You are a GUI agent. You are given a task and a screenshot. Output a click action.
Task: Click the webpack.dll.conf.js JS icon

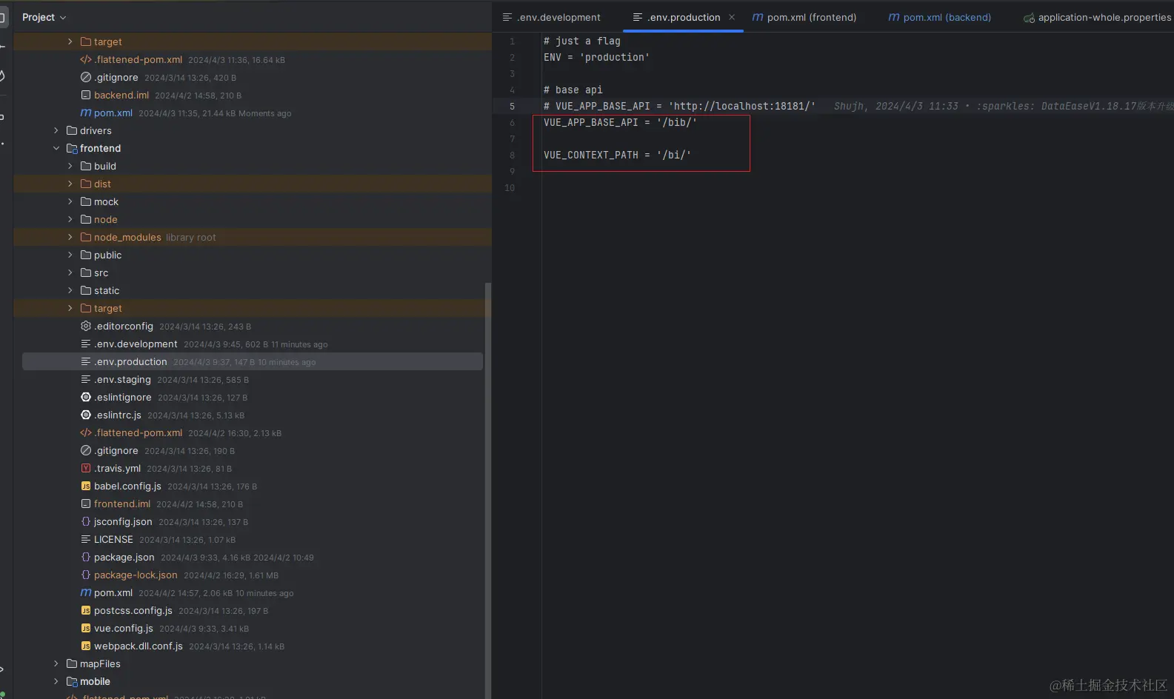(86, 646)
